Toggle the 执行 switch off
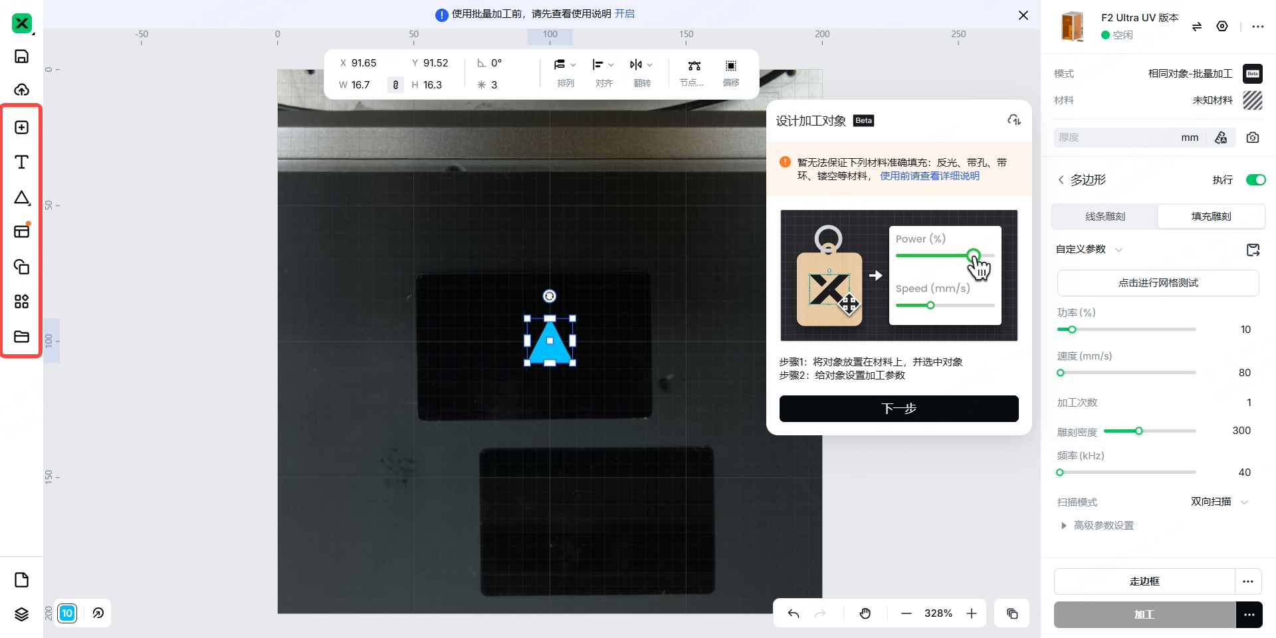The image size is (1276, 638). pyautogui.click(x=1255, y=180)
